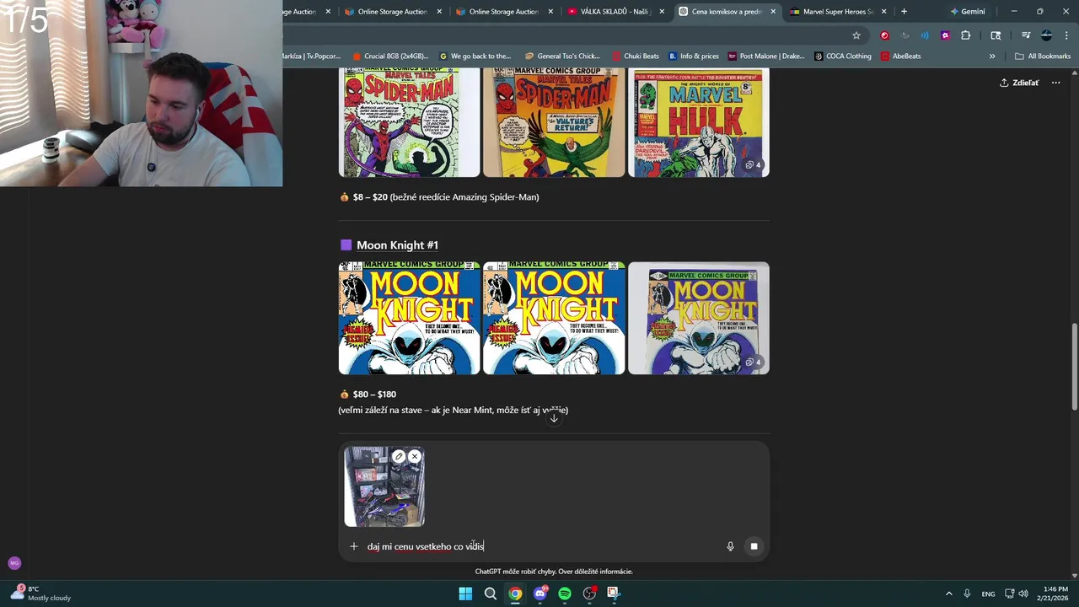Open the We go back to the... bookmark

475,56
